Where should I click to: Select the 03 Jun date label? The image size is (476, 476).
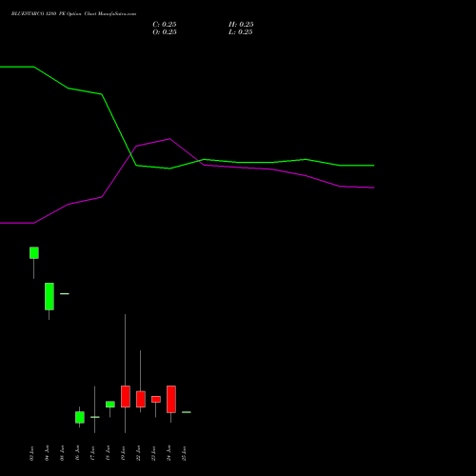[31, 453]
